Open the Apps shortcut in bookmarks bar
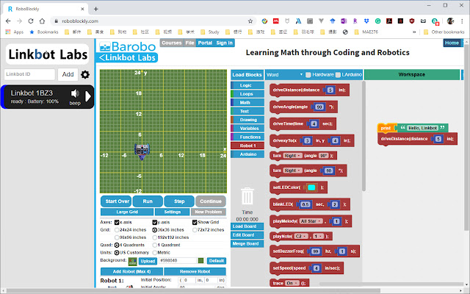The height and width of the screenshot is (294, 470). click(15, 32)
